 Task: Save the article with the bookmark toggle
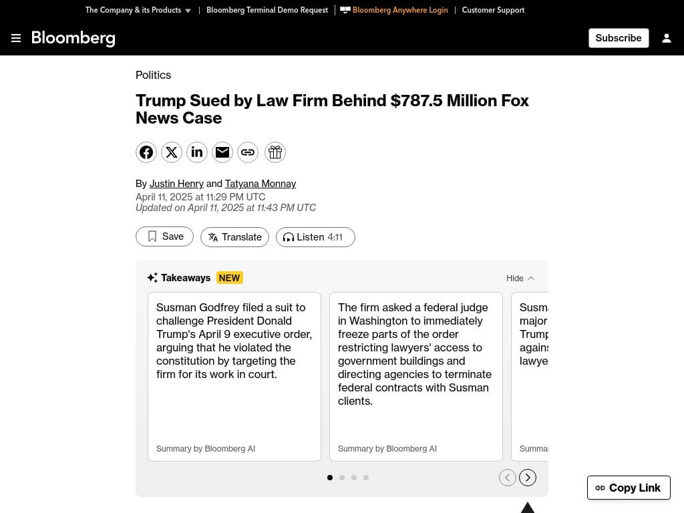click(164, 236)
